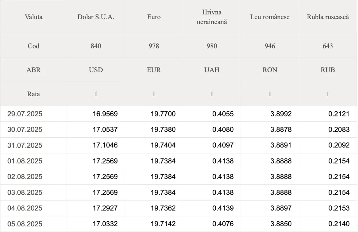The image size is (358, 232).
Task: Click the RUB abbreviation cell
Action: [x=328, y=70]
